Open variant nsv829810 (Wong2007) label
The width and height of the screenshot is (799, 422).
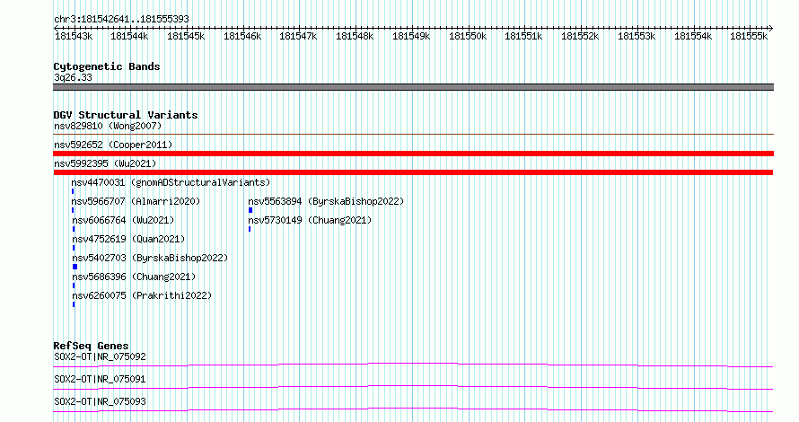click(x=108, y=126)
